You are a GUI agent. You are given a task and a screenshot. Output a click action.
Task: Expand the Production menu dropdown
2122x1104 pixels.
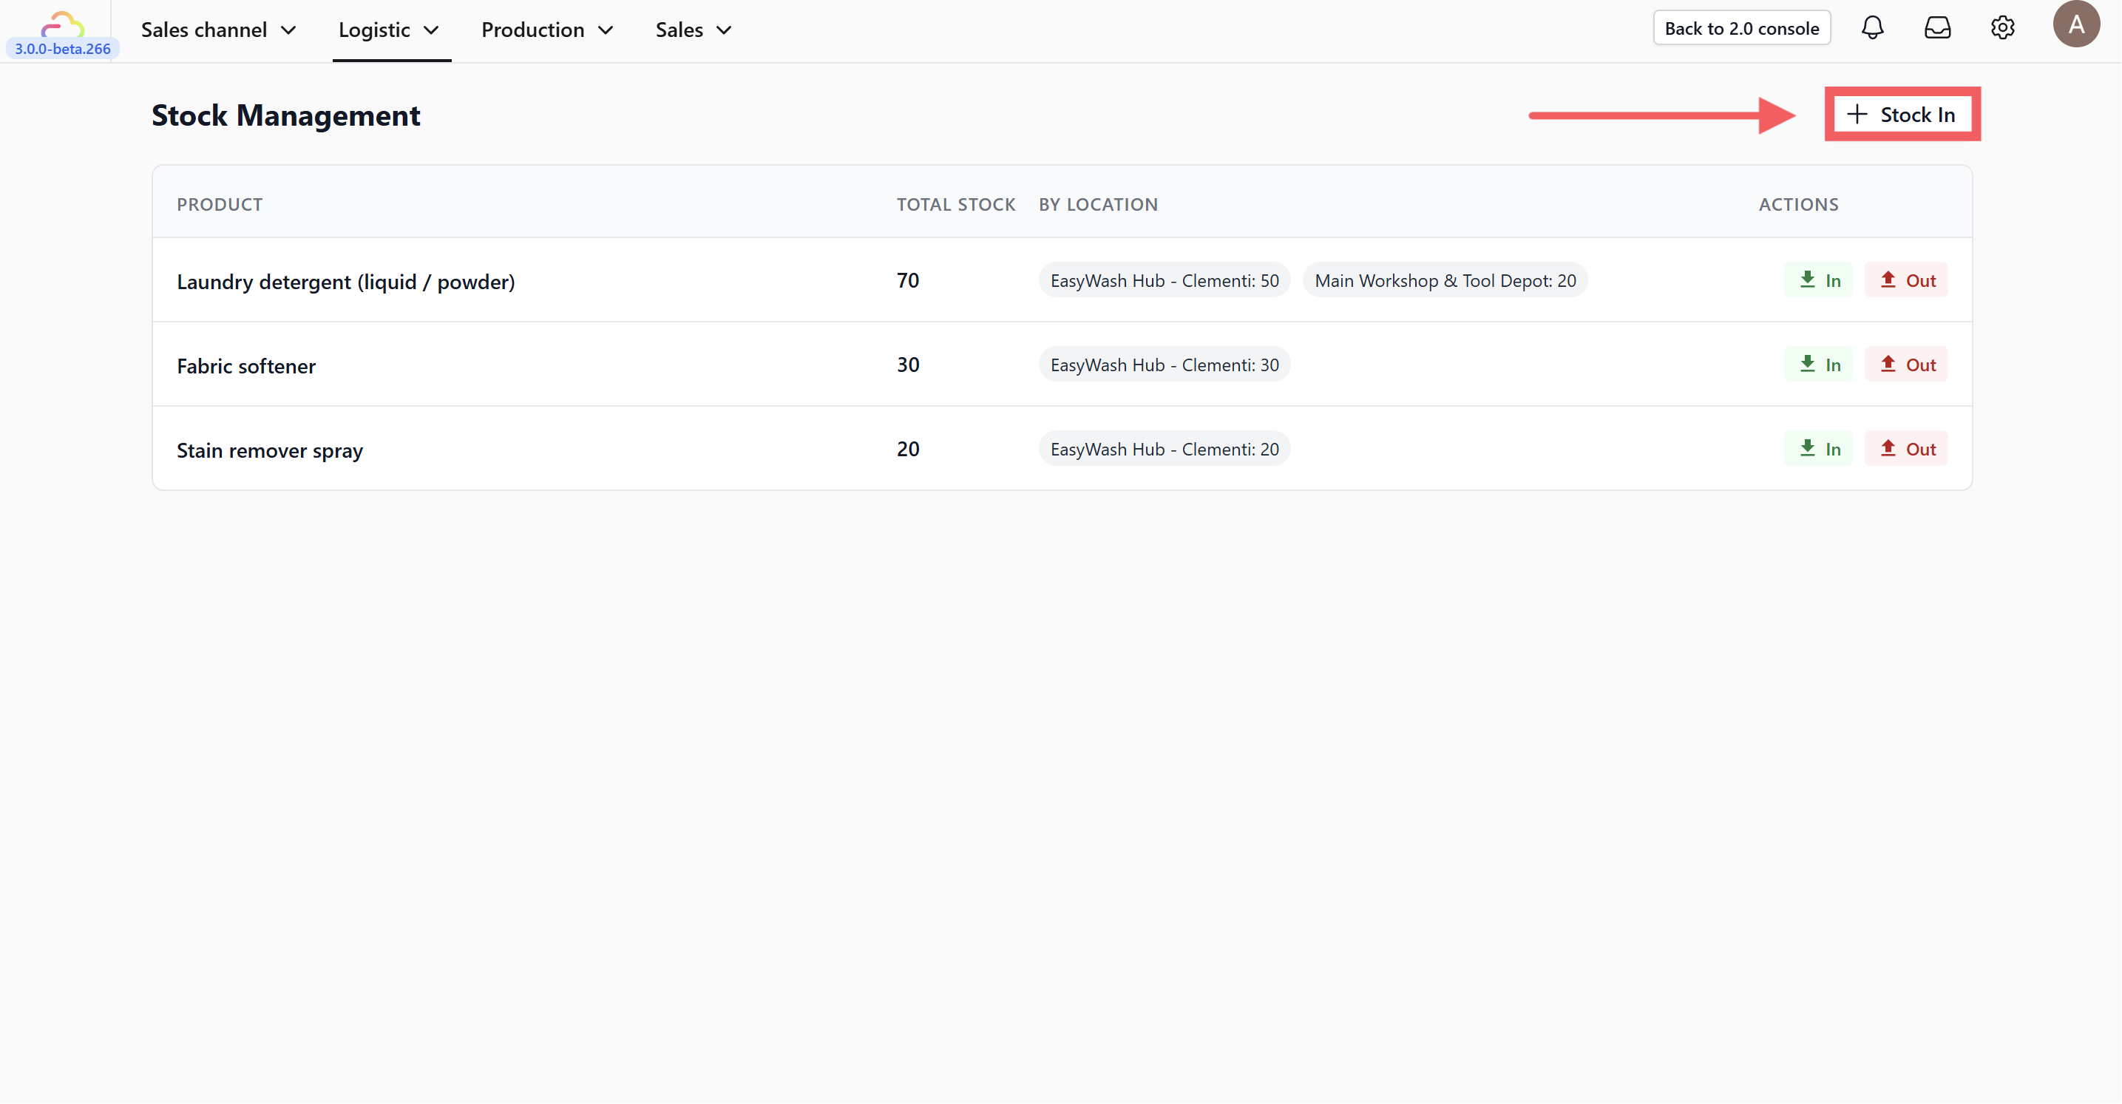point(547,30)
